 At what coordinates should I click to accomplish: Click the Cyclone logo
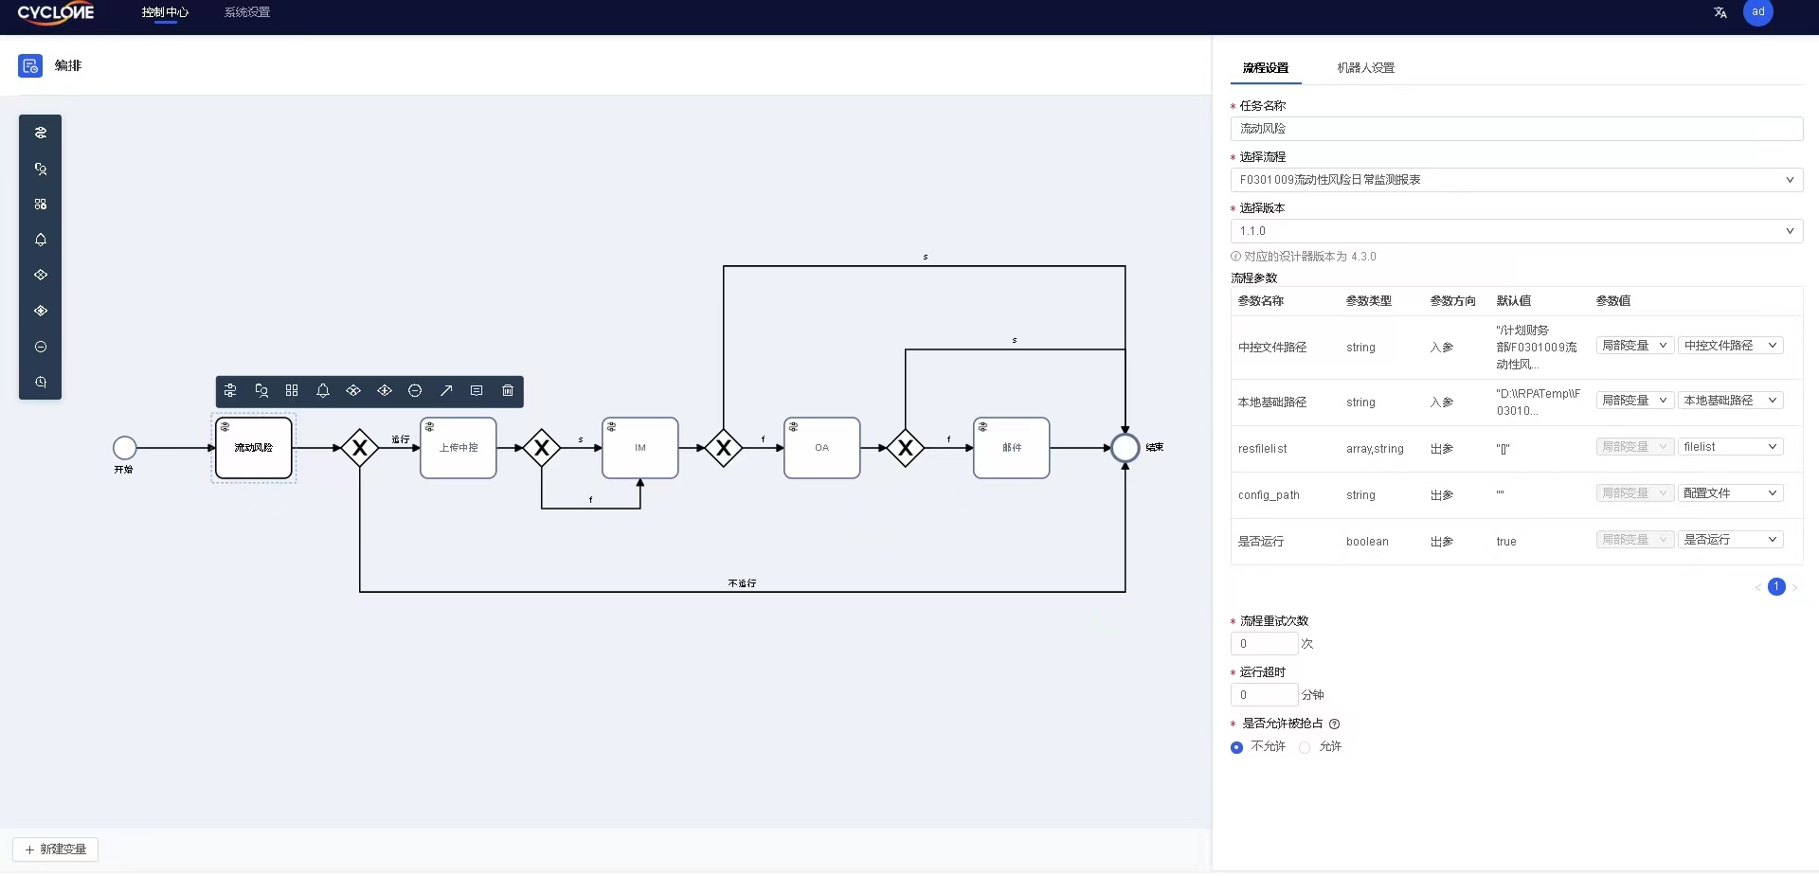pos(56,13)
